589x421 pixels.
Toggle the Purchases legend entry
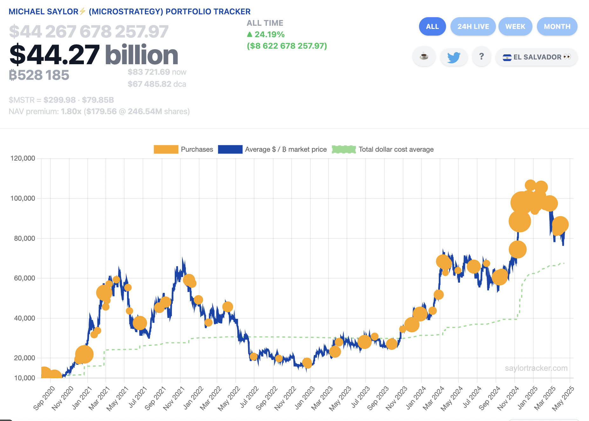pyautogui.click(x=197, y=149)
